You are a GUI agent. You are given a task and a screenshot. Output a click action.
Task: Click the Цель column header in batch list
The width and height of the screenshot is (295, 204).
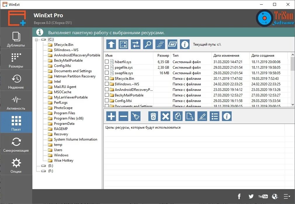pyautogui.click(x=194, y=127)
